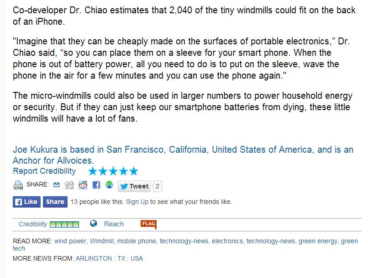This screenshot has height=278, width=368.
Task: Click the five-star credibility rating
Action: [x=113, y=171]
